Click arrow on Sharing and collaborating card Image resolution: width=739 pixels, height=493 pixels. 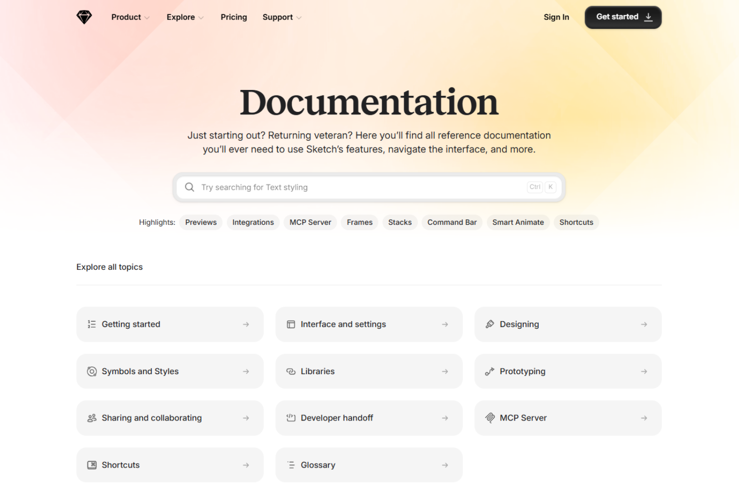(246, 418)
